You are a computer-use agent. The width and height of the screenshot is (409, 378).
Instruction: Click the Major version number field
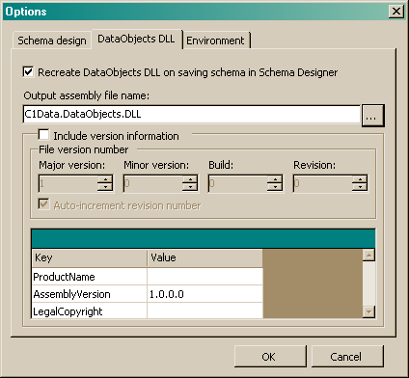coord(68,183)
